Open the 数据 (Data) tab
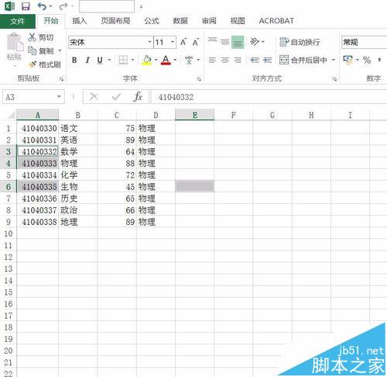 point(180,21)
